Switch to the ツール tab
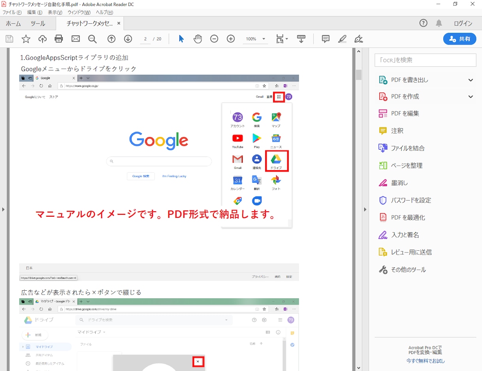The height and width of the screenshot is (371, 482). tap(38, 23)
